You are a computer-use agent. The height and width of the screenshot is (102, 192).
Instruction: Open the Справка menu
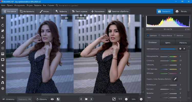(51, 5)
